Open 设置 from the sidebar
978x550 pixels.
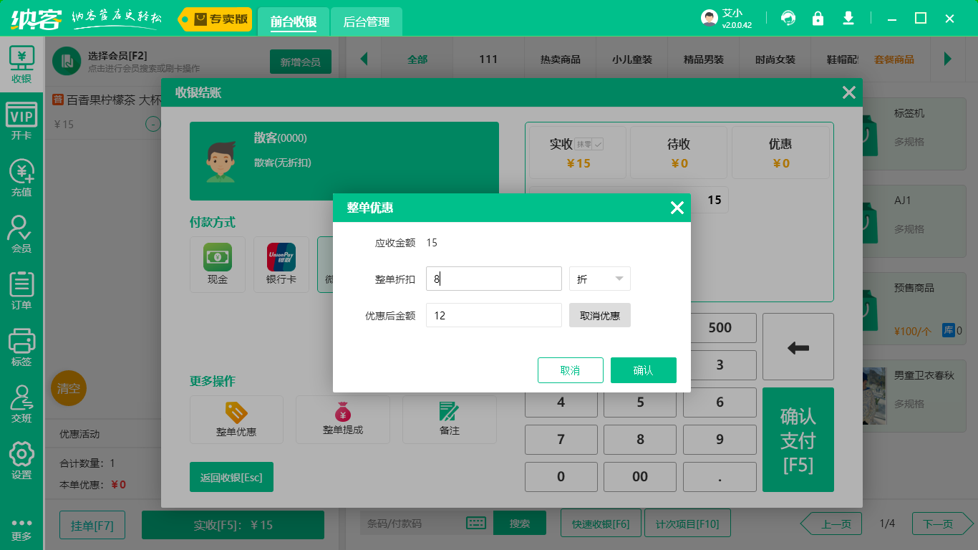[21, 462]
